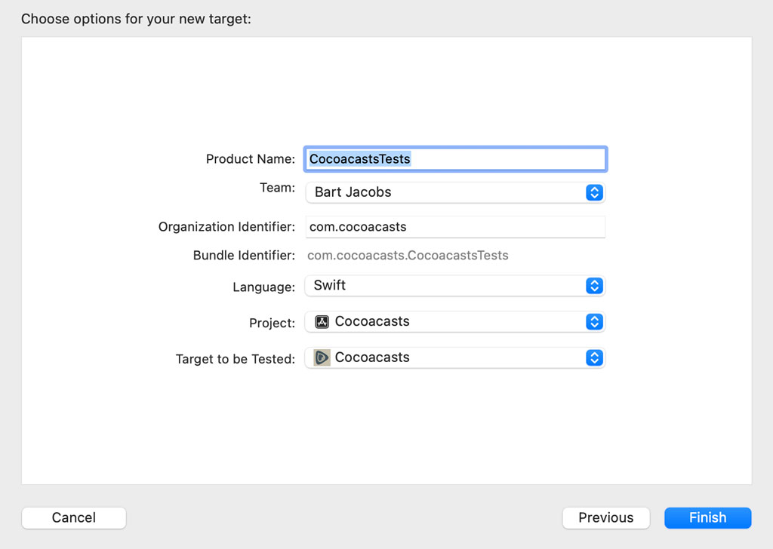Click the Organization Identifier field
773x549 pixels.
pyautogui.click(x=455, y=227)
